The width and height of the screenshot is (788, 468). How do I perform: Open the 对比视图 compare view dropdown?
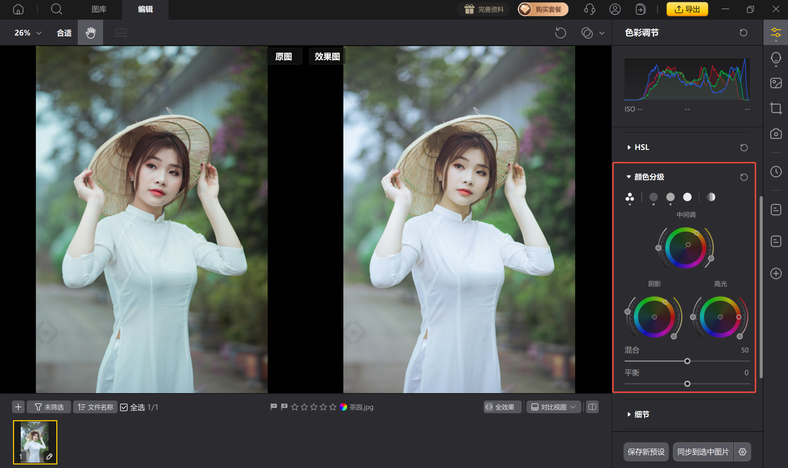(553, 407)
